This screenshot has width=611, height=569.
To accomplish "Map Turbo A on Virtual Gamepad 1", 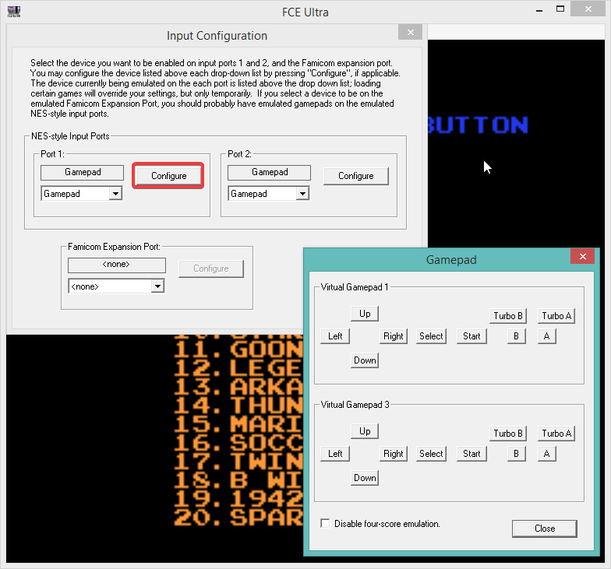I will (556, 316).
